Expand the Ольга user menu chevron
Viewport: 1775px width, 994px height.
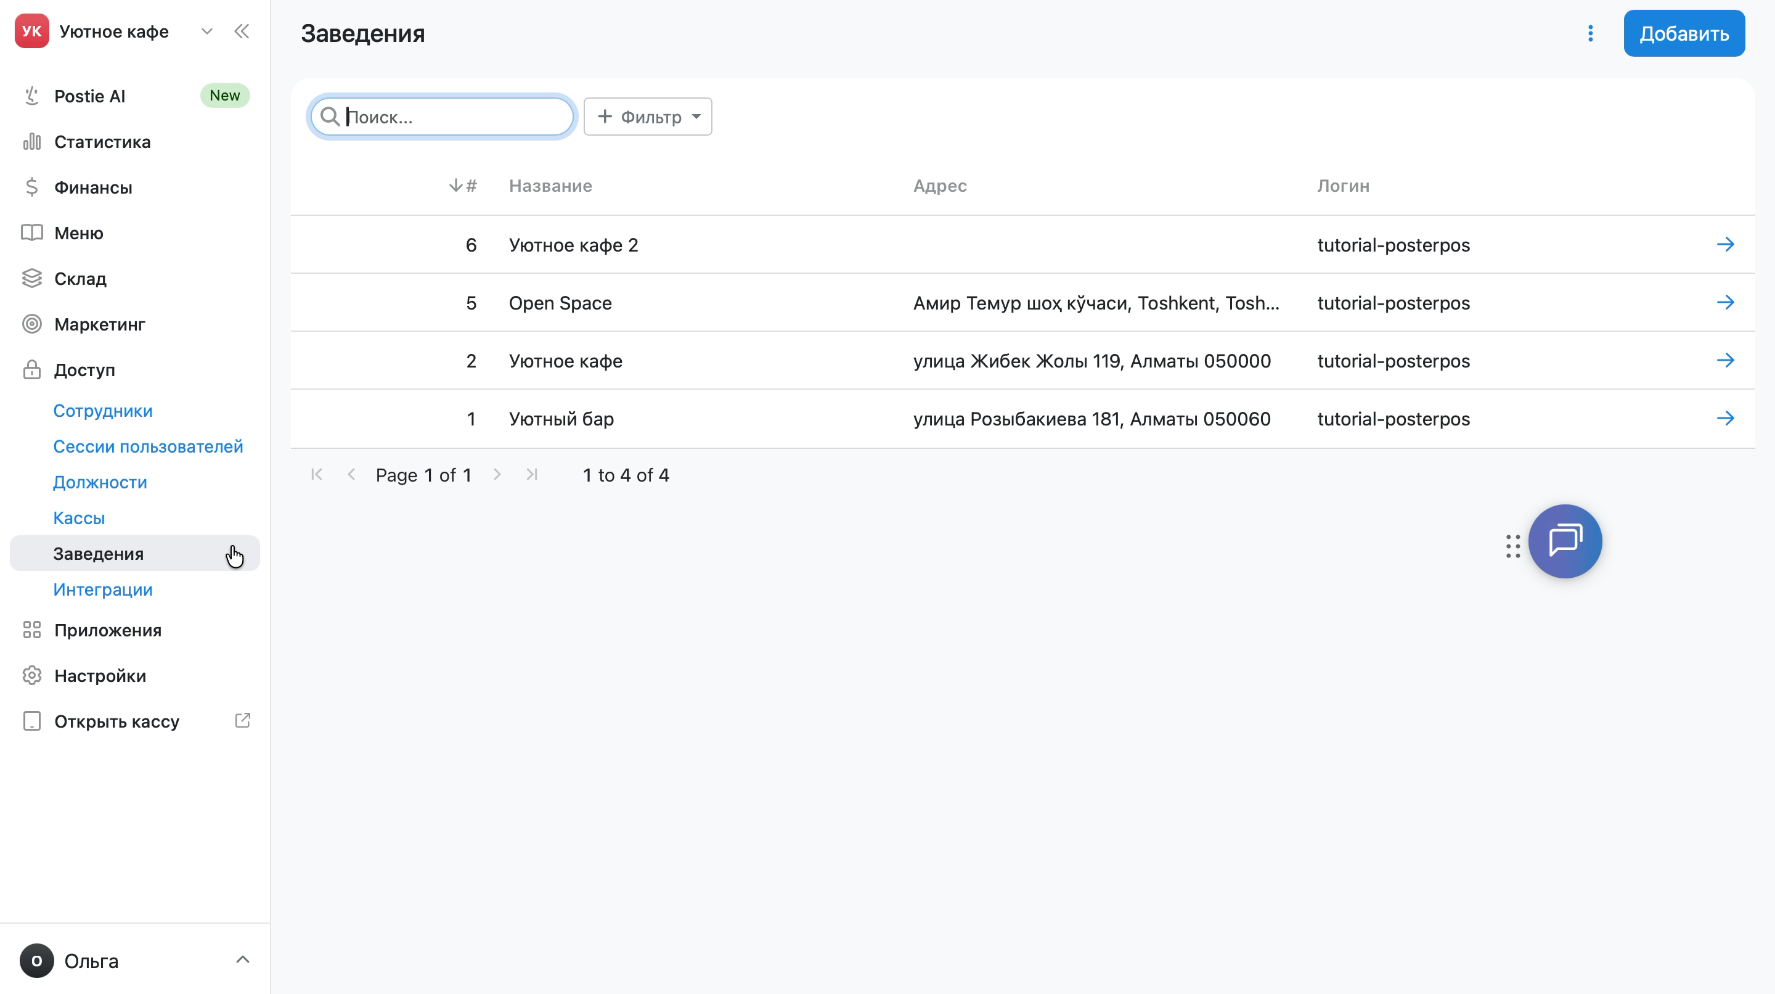pos(243,959)
